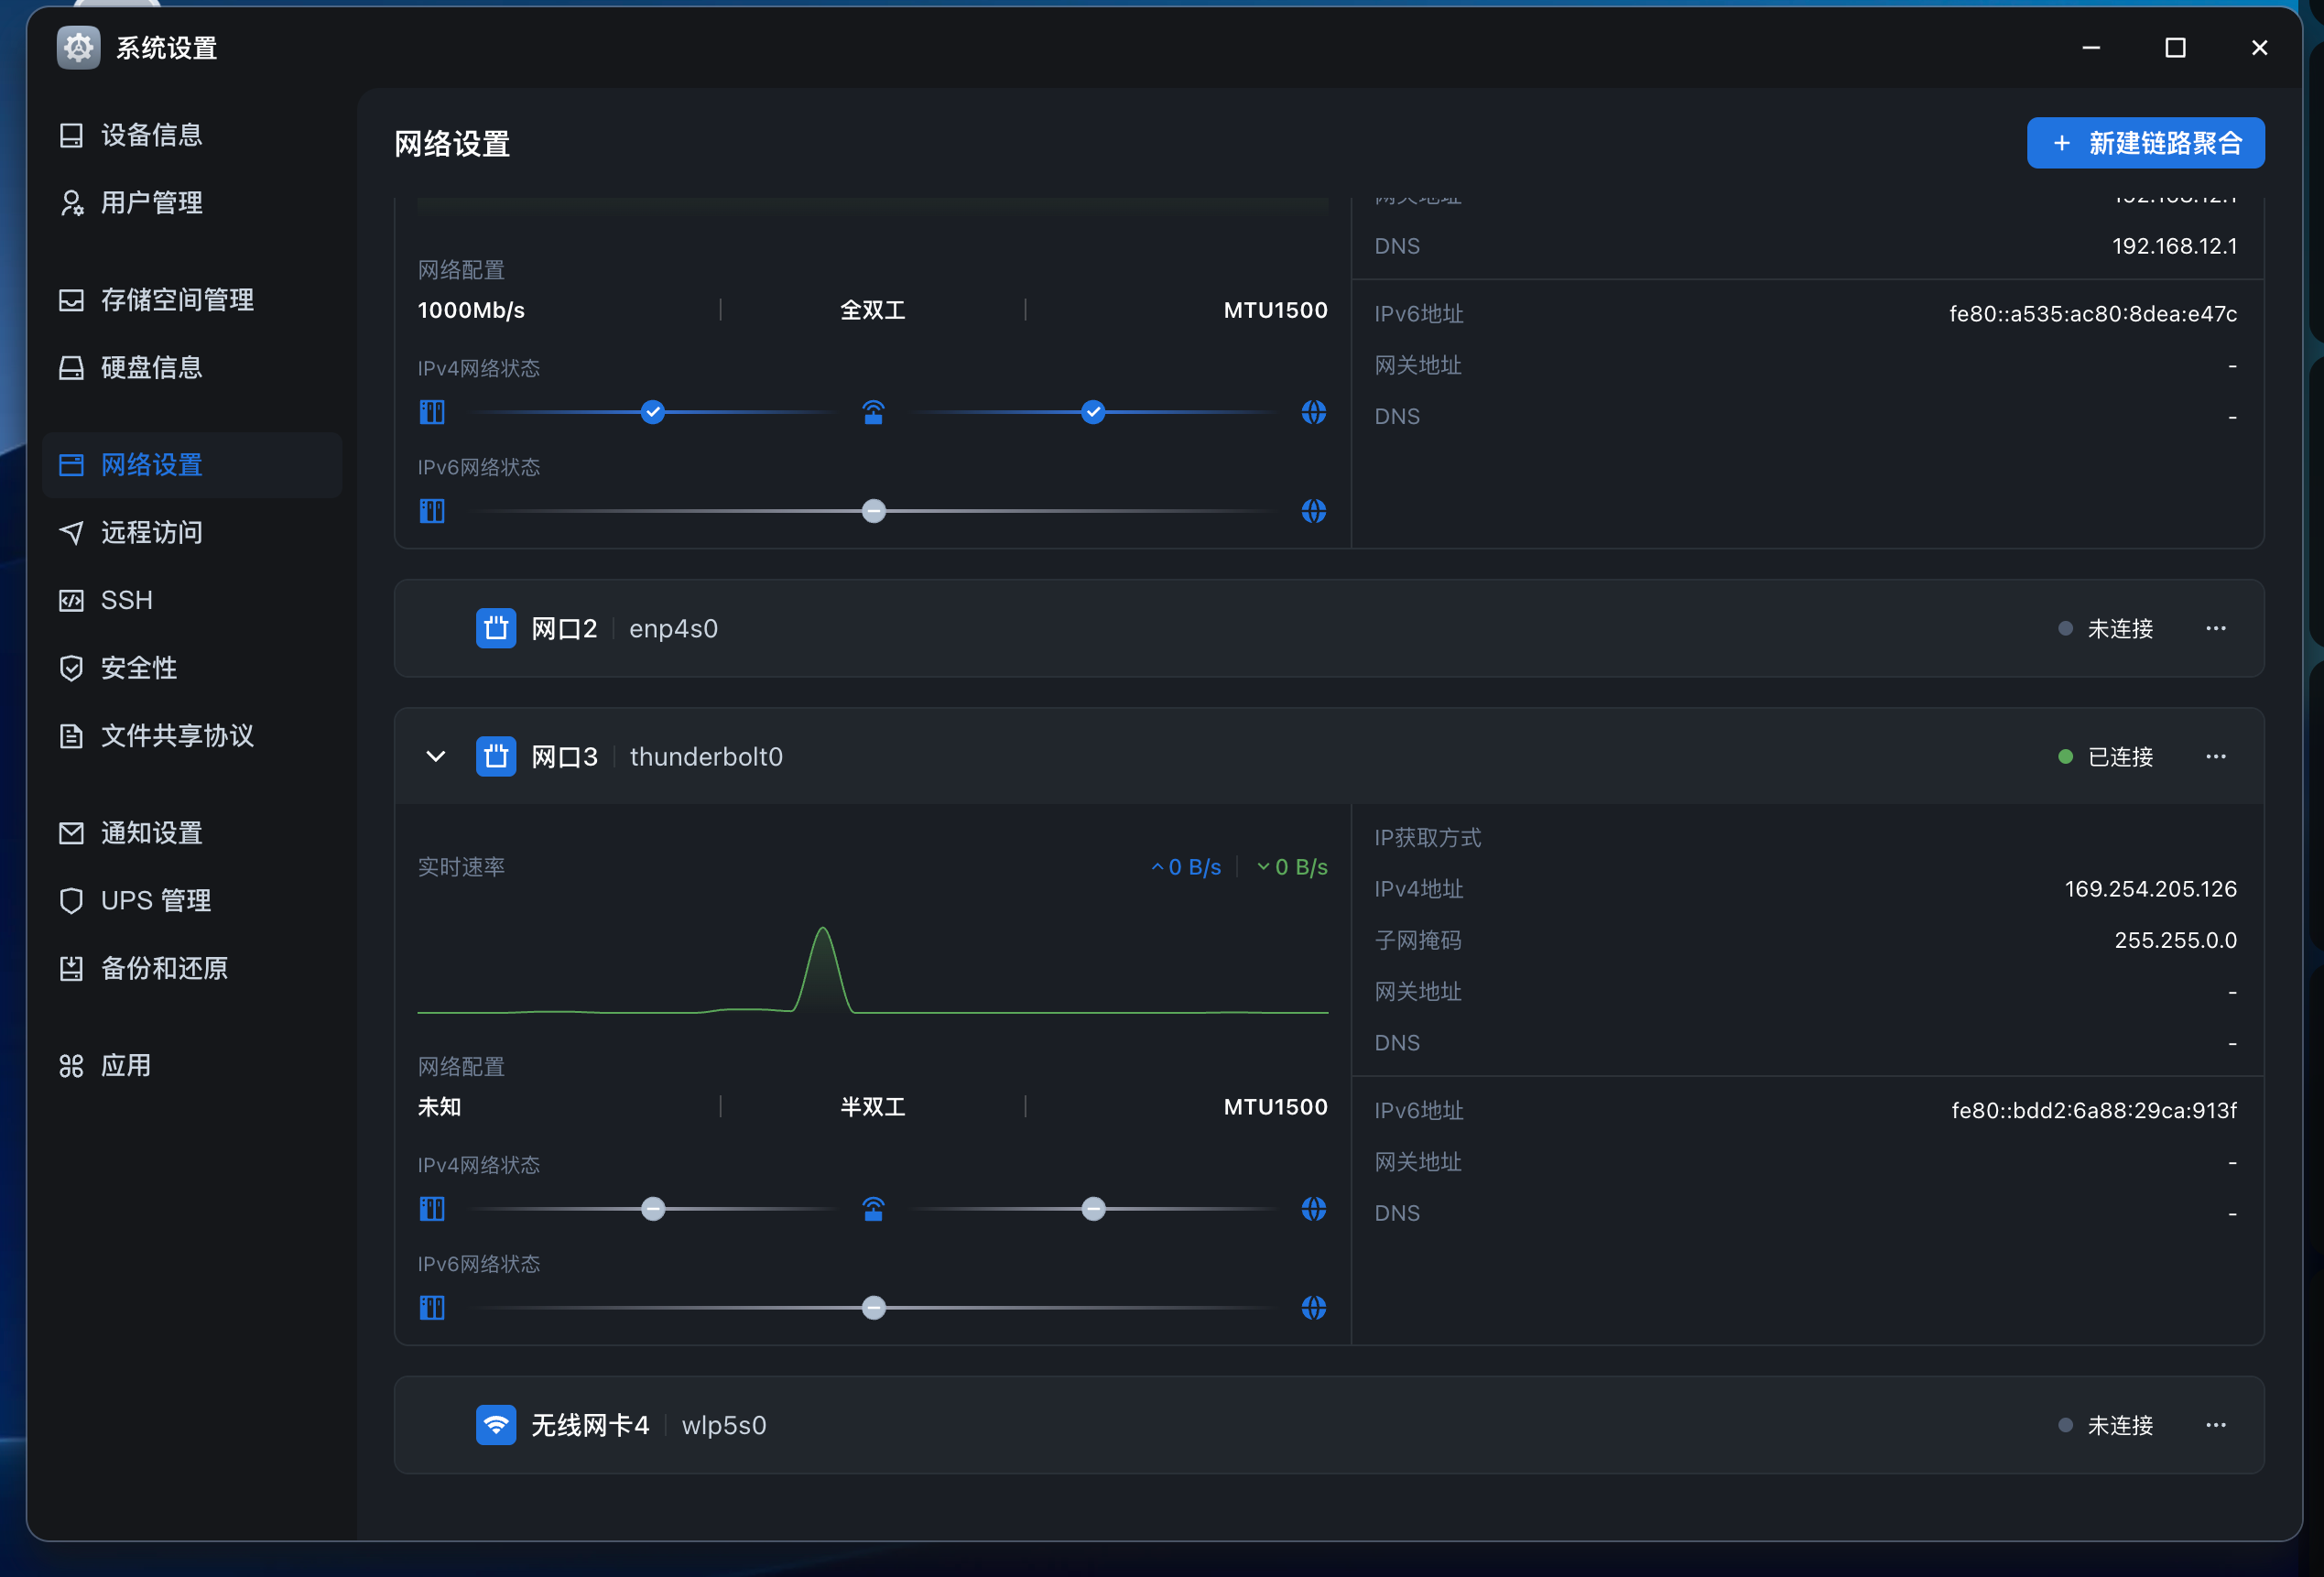
Task: Go to 存储空间管理 page
Action: 177,300
